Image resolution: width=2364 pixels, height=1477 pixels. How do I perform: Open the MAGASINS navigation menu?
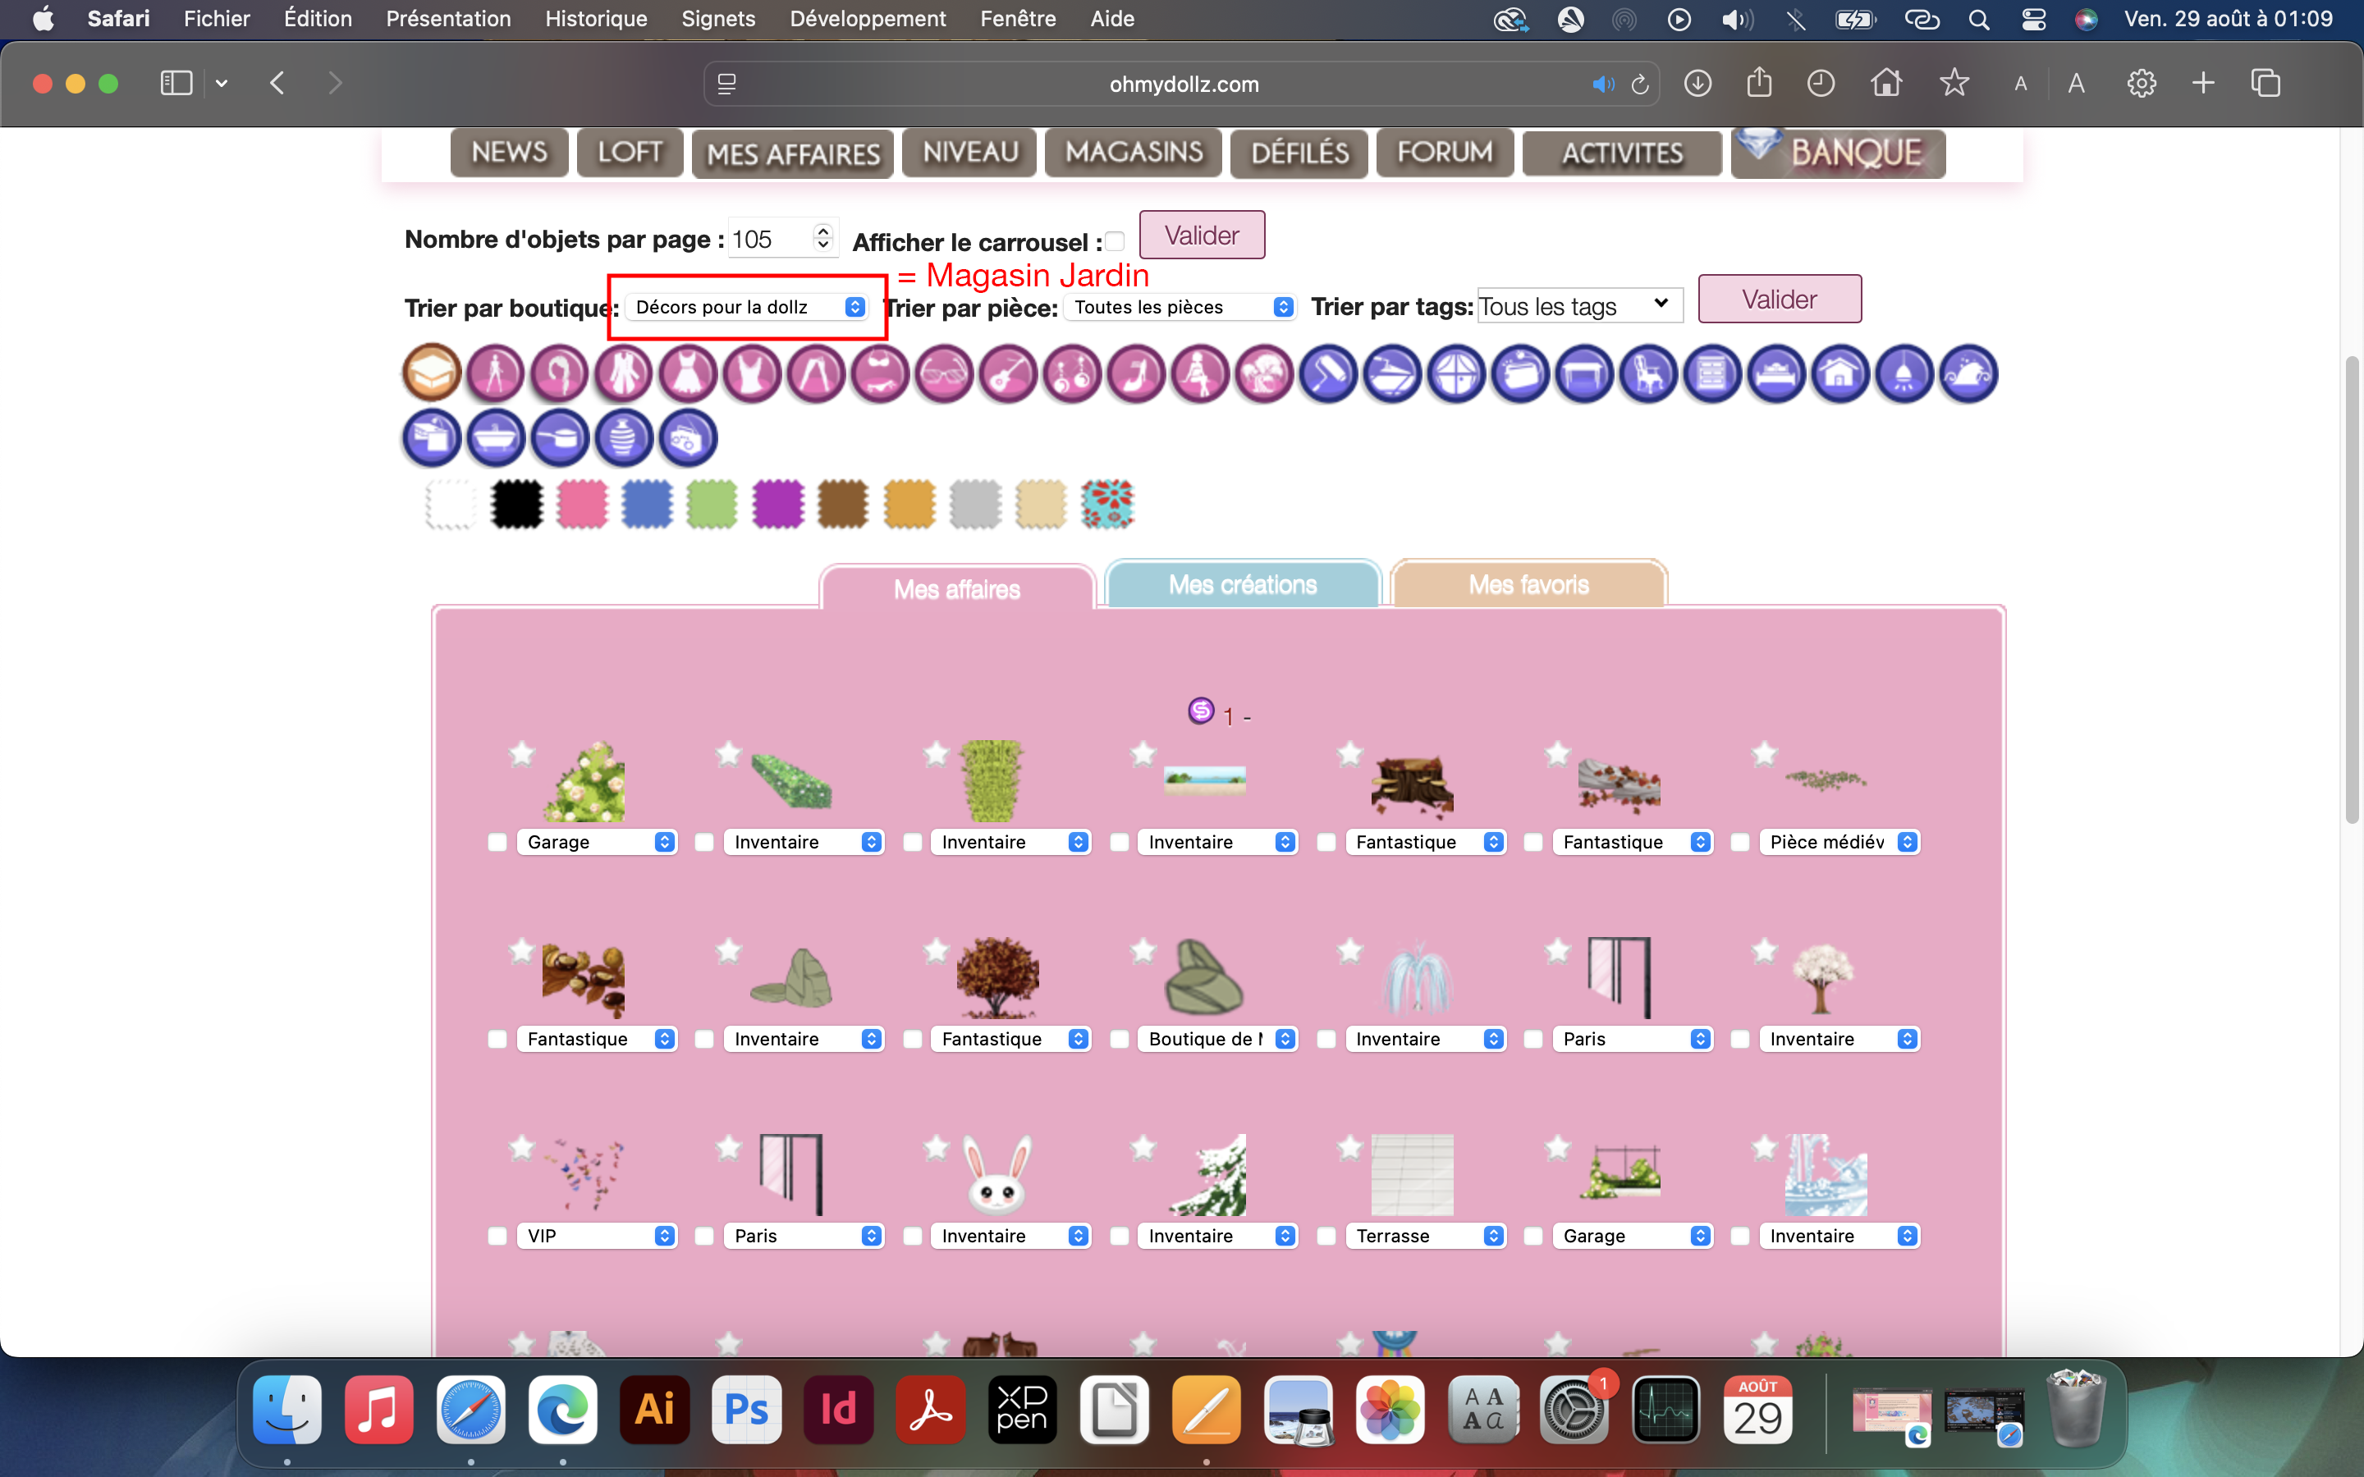click(x=1133, y=153)
